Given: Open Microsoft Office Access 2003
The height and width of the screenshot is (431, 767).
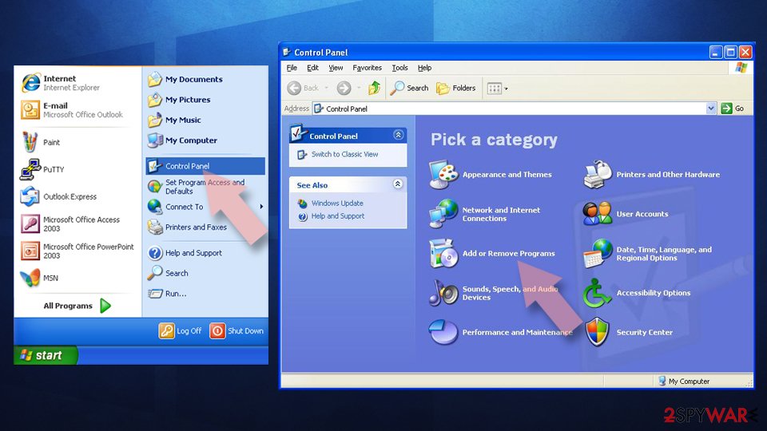Looking at the screenshot, I should [70, 223].
